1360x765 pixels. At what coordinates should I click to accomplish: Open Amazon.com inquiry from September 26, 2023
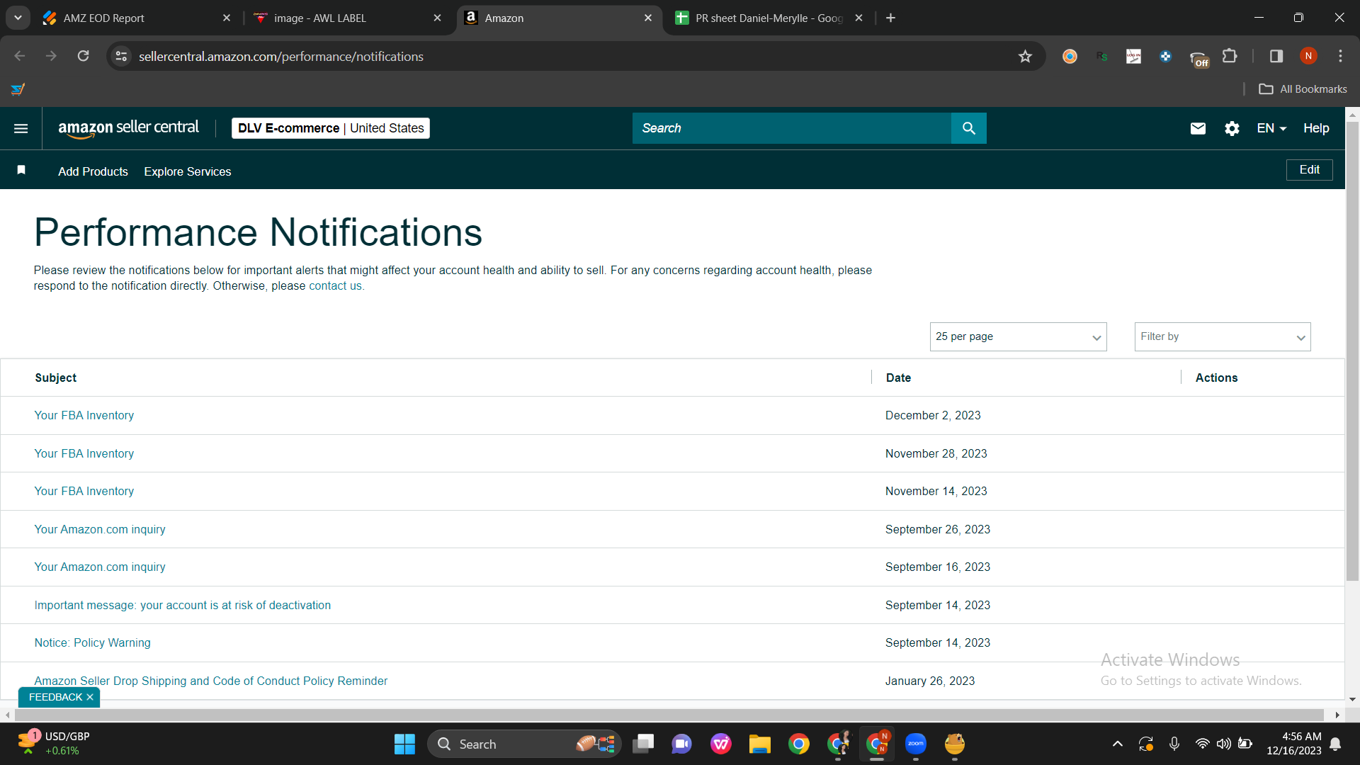[x=100, y=529]
